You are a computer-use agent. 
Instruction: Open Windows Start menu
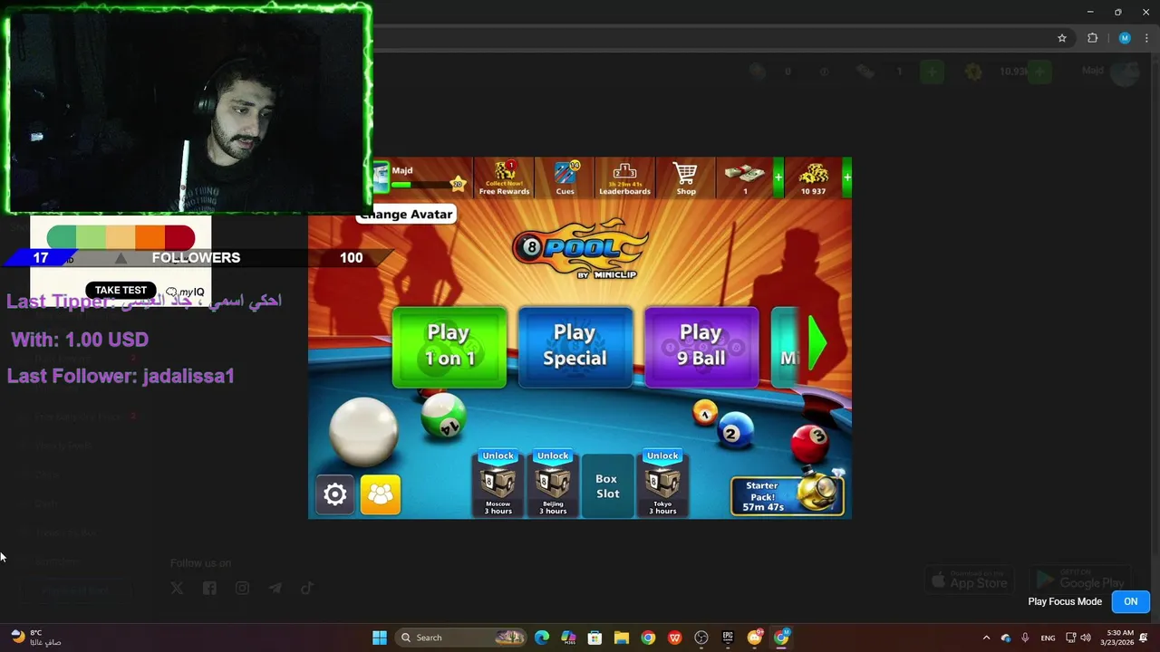point(380,638)
